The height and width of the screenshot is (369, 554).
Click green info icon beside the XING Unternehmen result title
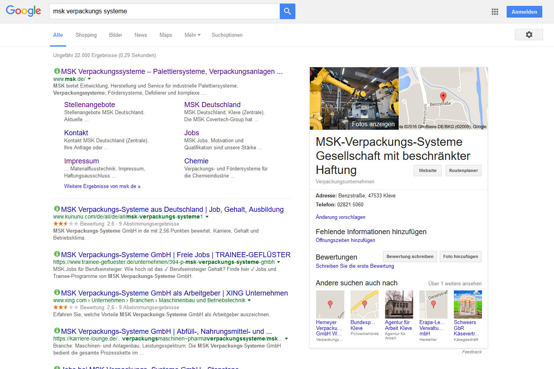[57, 292]
